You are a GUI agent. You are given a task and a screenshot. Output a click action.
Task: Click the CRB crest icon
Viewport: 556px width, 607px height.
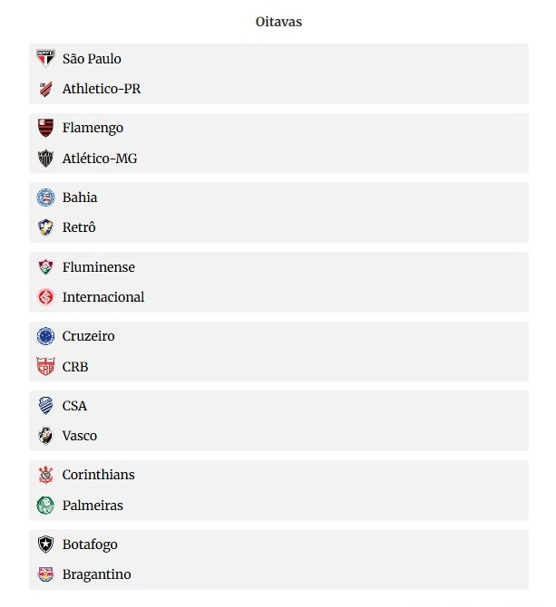pos(45,367)
